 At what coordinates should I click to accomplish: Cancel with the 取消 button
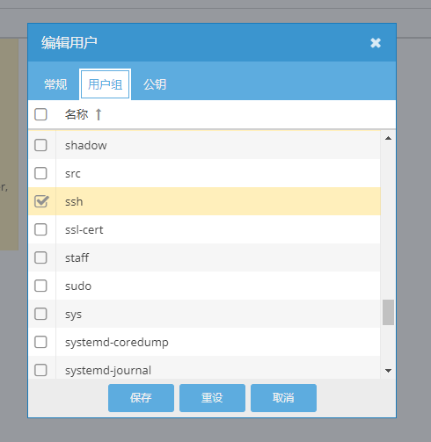283,398
